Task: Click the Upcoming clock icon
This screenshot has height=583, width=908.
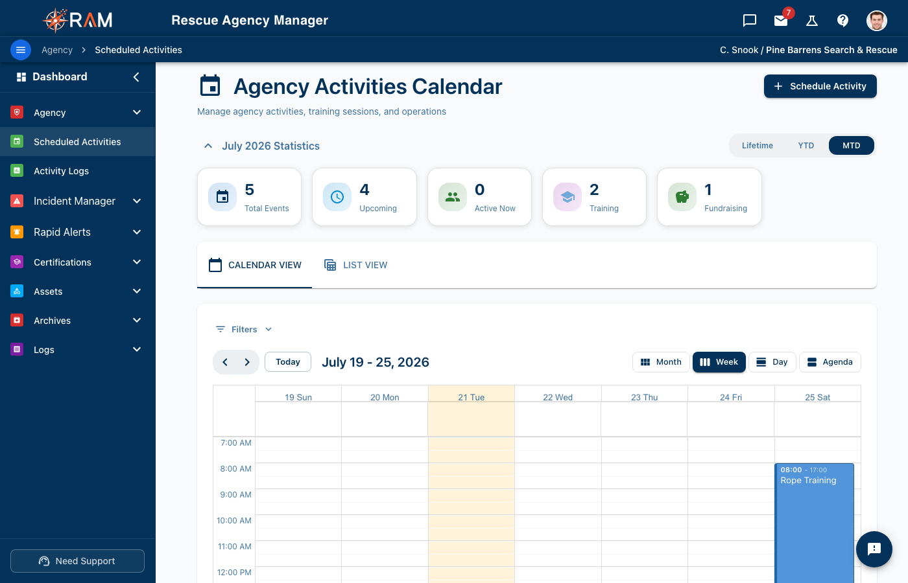Action: tap(337, 197)
